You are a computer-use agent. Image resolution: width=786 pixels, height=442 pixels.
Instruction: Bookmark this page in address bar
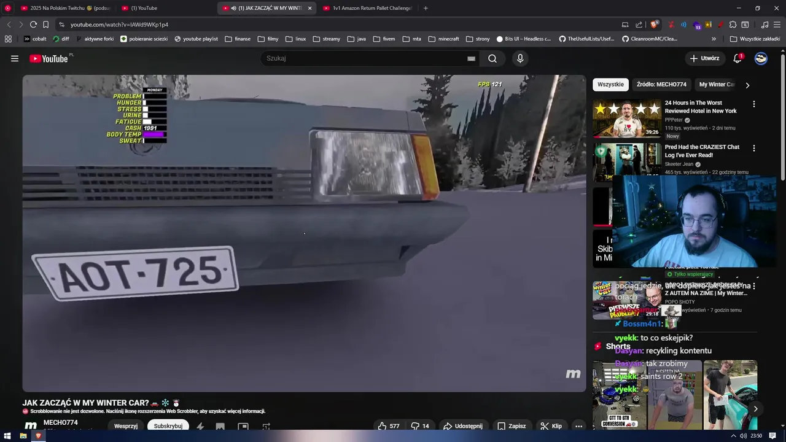pyautogui.click(x=45, y=25)
